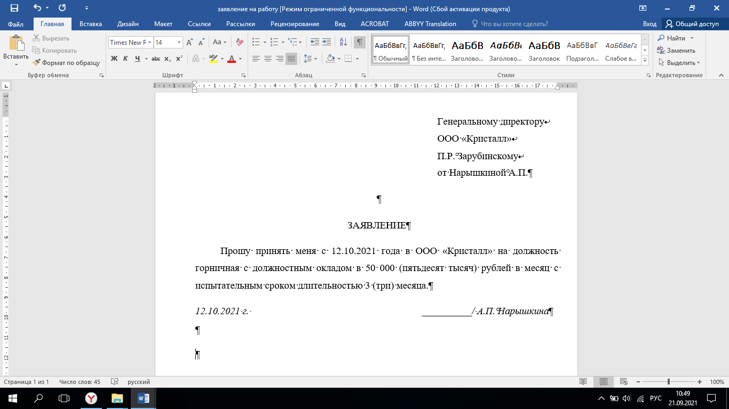The height and width of the screenshot is (409, 729).
Task: Open Yandex browser from taskbar
Action: click(x=91, y=398)
